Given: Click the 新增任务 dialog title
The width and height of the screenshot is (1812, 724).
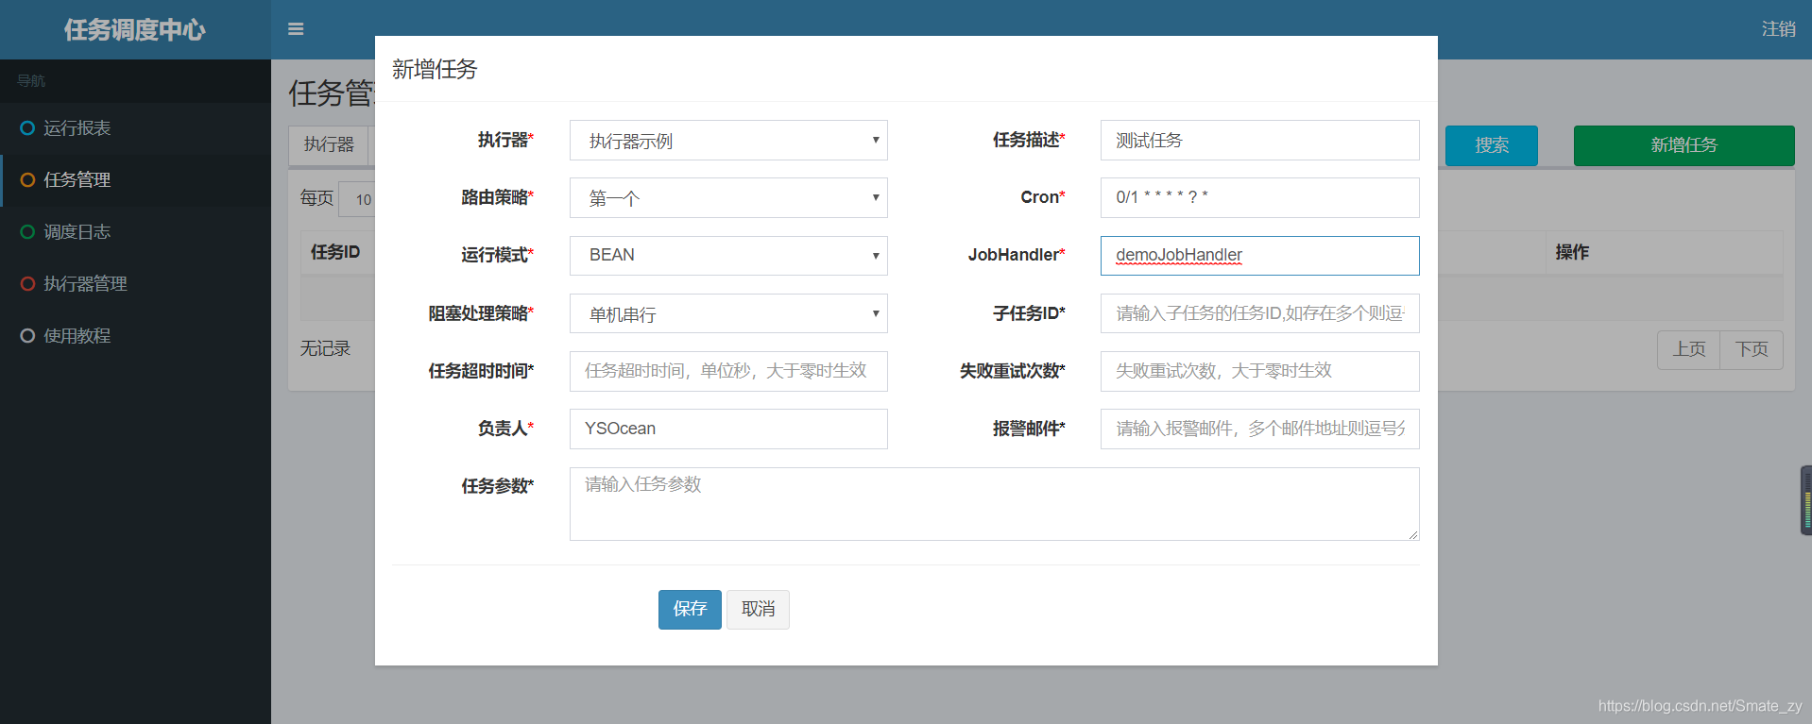Looking at the screenshot, I should [x=435, y=69].
